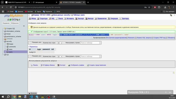The height and width of the screenshot is (99, 176).
Task: Open the 'Привилегии' tab
Action: pos(101,18)
